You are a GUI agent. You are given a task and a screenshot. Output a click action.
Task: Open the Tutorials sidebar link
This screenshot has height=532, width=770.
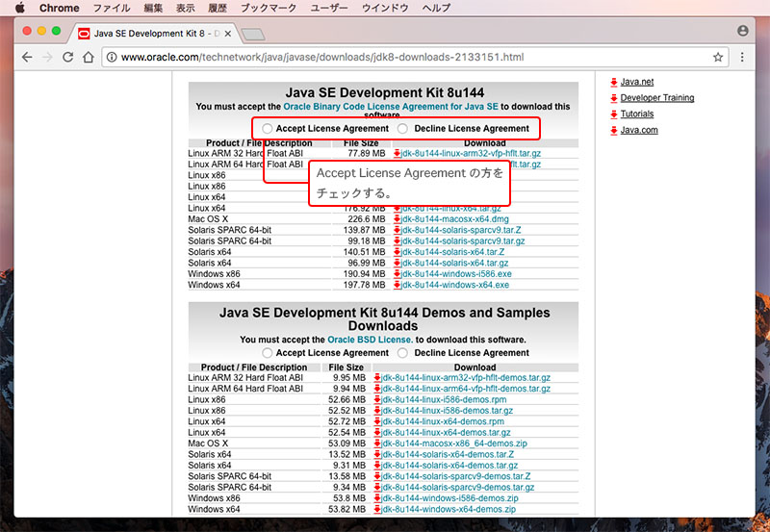(637, 114)
